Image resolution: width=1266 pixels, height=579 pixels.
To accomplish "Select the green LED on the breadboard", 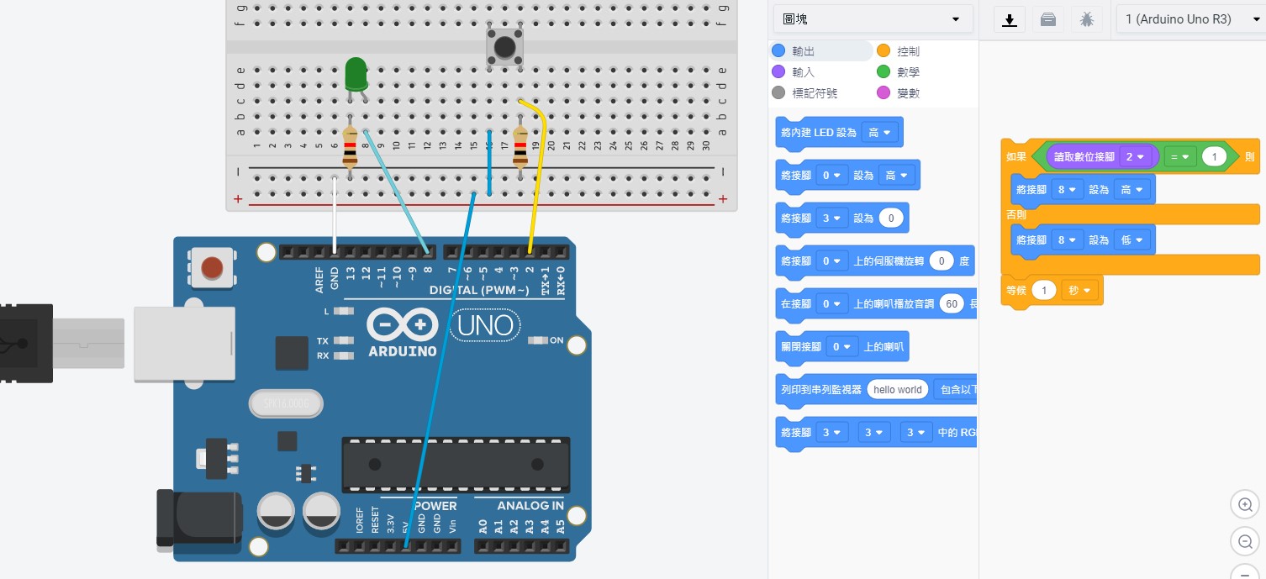I will [356, 74].
